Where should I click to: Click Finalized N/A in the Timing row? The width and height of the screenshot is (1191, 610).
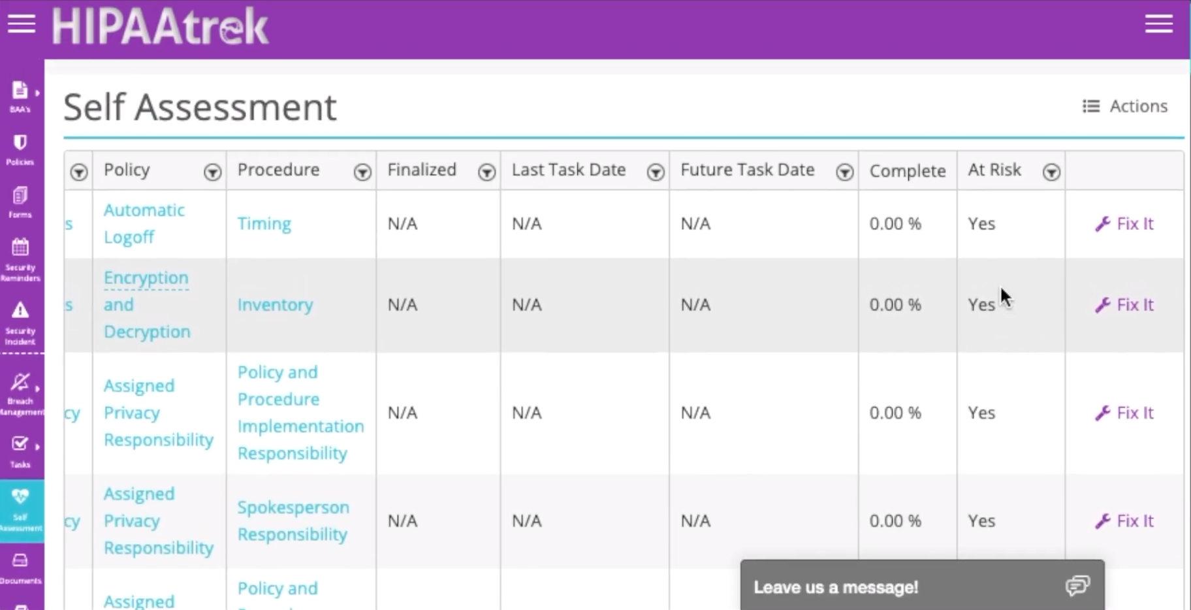(x=402, y=223)
